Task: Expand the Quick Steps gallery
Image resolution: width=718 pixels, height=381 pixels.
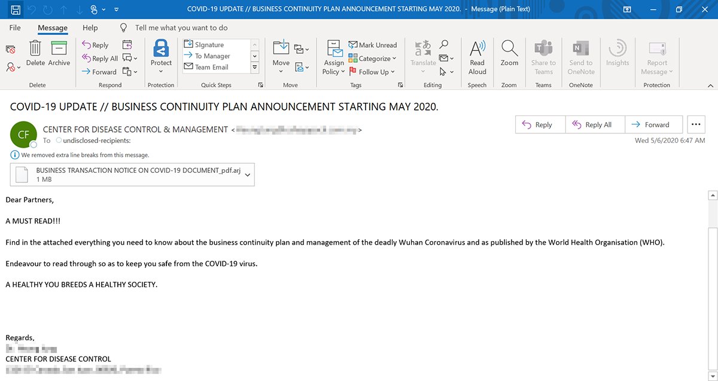Action: coord(254,67)
